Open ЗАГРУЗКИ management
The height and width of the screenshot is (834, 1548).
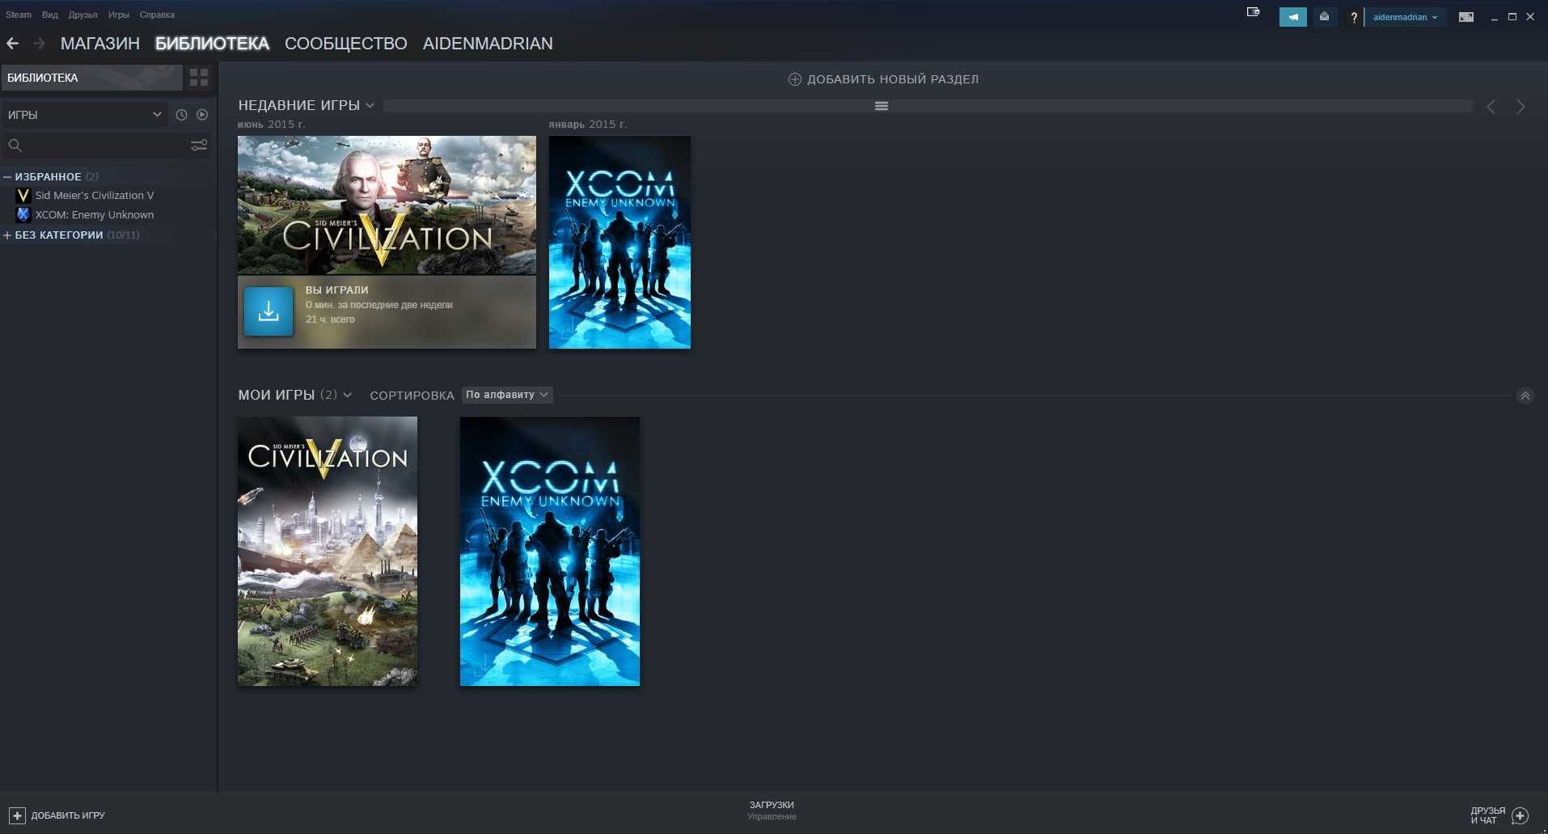pyautogui.click(x=772, y=811)
